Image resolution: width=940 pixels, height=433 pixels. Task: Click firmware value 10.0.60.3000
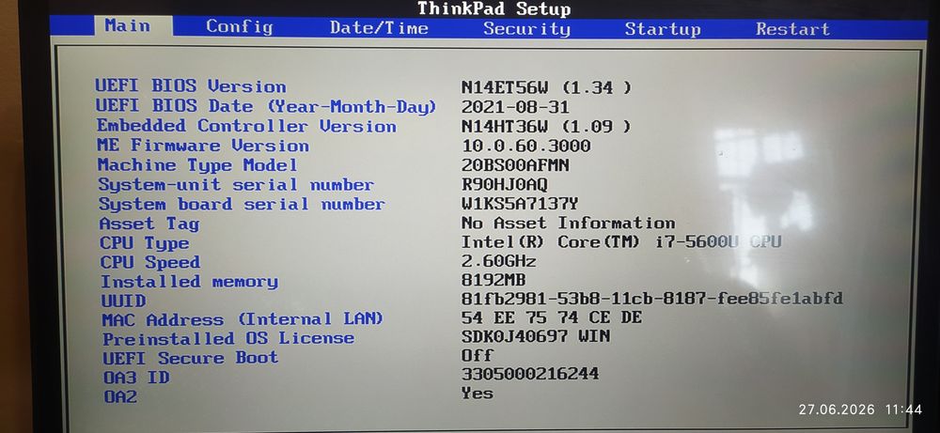click(525, 146)
